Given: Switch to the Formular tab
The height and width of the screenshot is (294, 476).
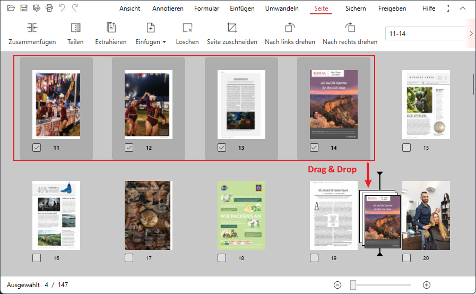Looking at the screenshot, I should tap(207, 8).
